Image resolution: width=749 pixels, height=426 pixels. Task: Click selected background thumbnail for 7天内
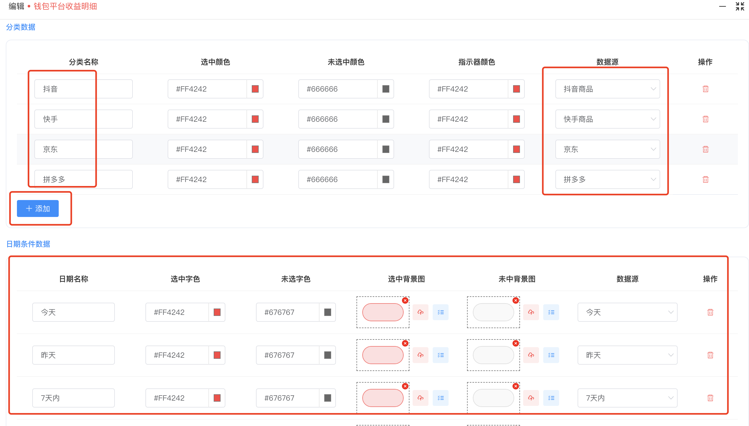383,398
